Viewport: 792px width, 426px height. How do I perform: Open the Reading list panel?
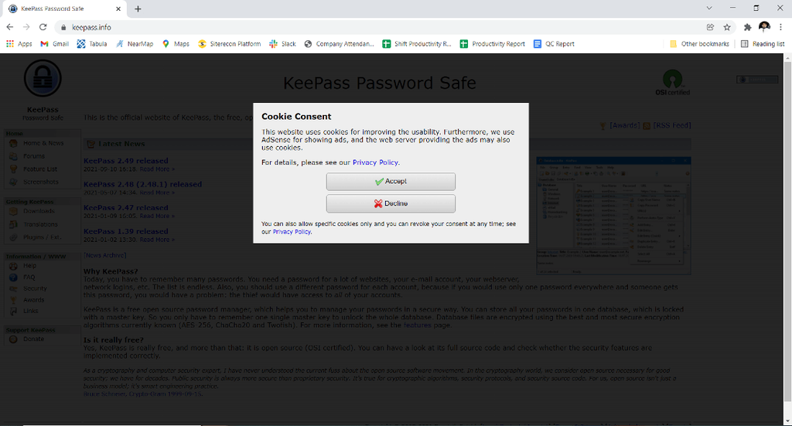pos(763,44)
